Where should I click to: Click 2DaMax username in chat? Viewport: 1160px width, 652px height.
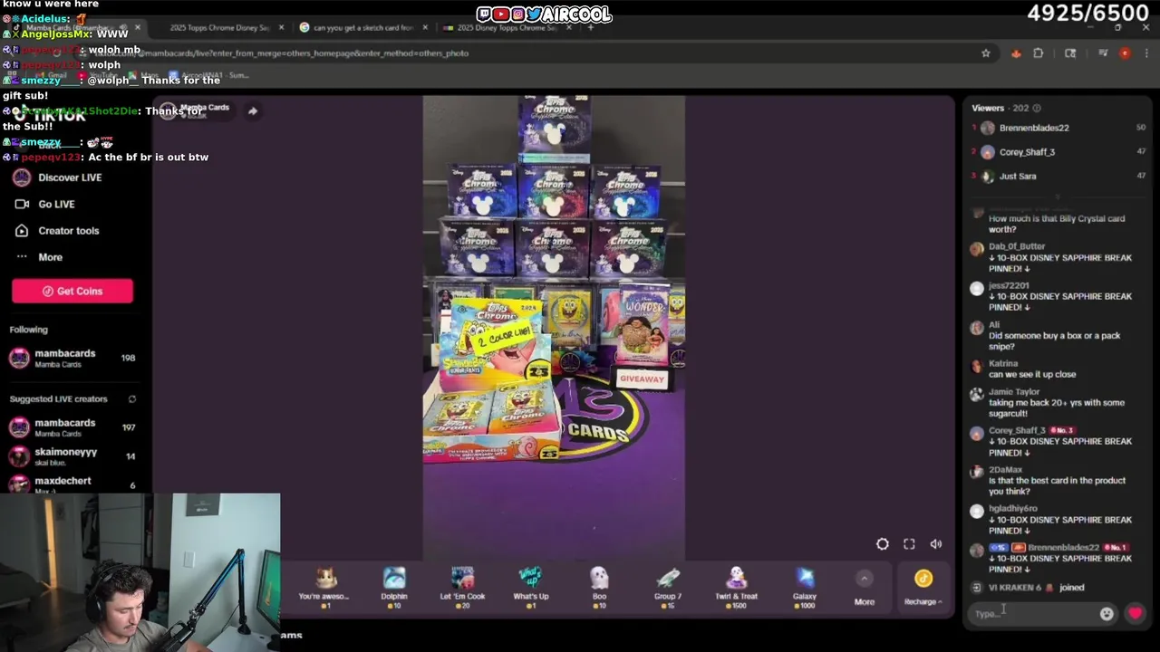(1005, 469)
